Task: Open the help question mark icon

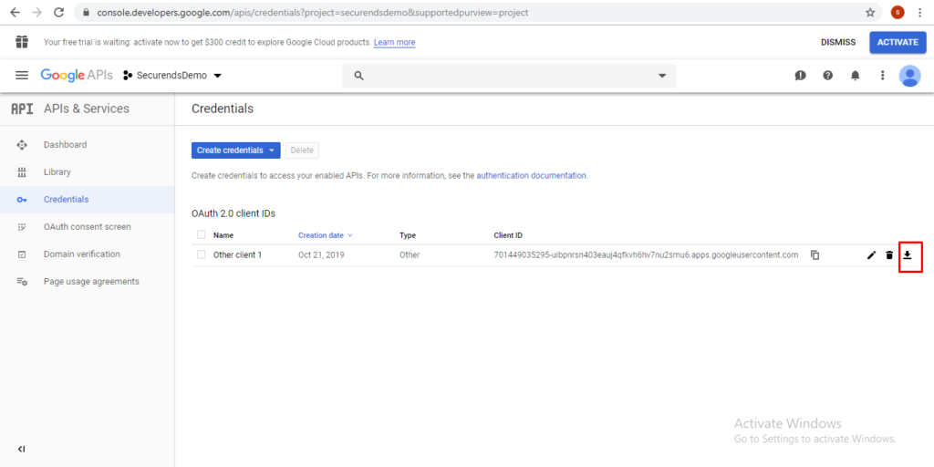Action: 828,76
